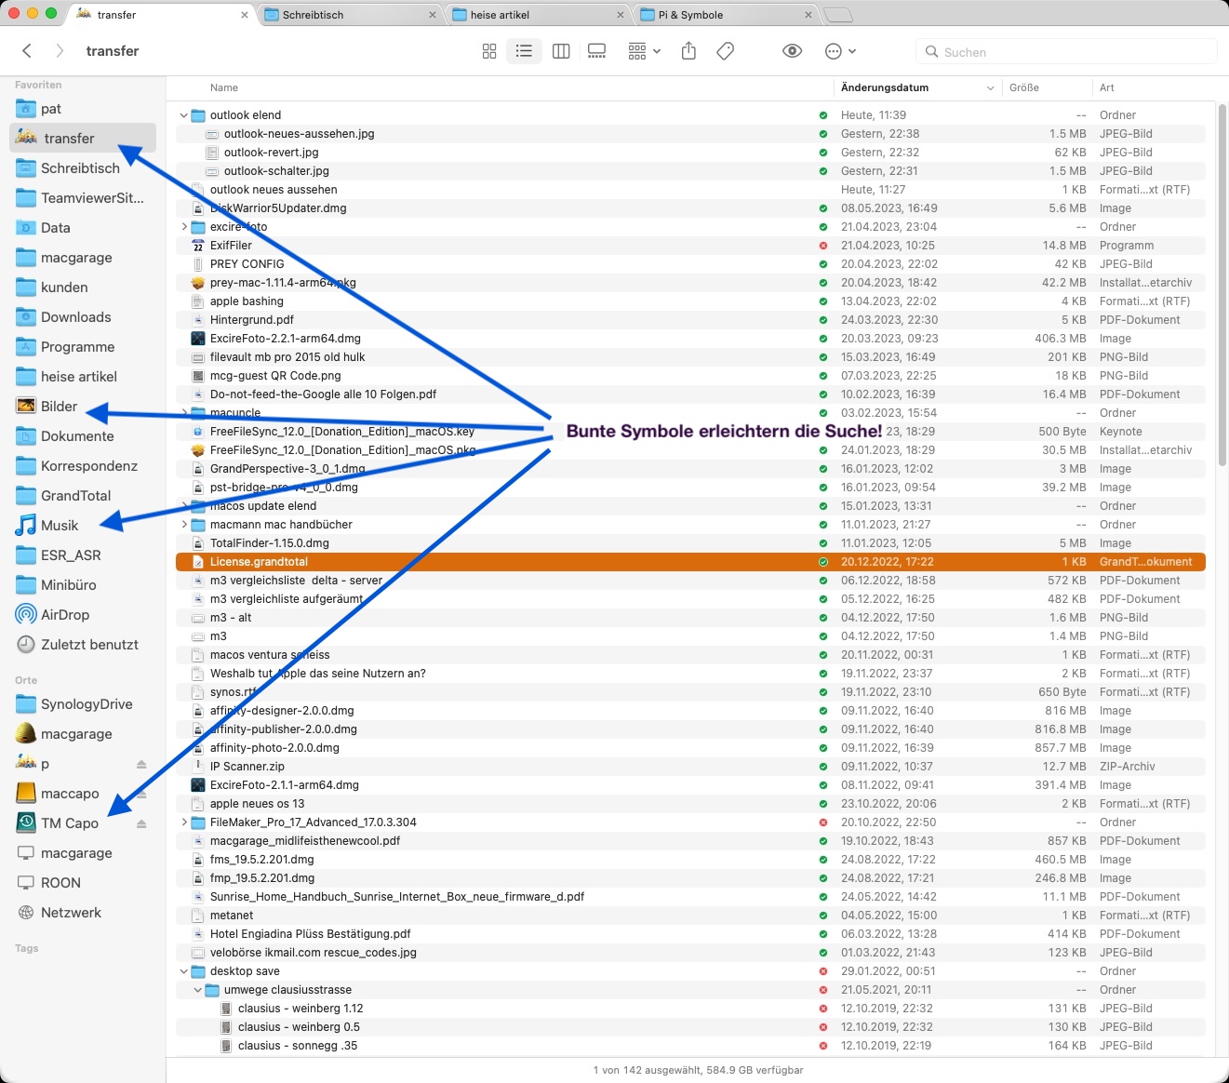
Task: Switch to icon grid view
Action: [489, 51]
